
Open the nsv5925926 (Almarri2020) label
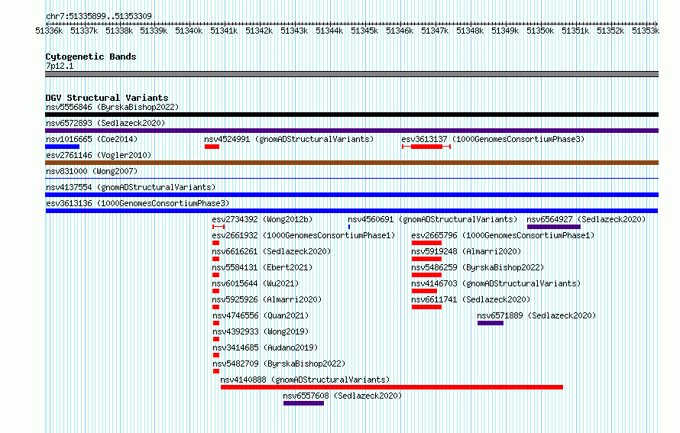pos(267,299)
